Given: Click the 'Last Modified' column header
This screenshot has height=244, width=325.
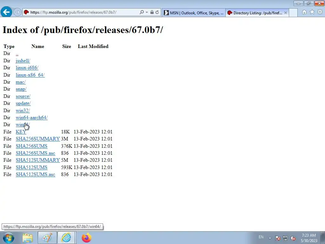Looking at the screenshot, I should [93, 46].
